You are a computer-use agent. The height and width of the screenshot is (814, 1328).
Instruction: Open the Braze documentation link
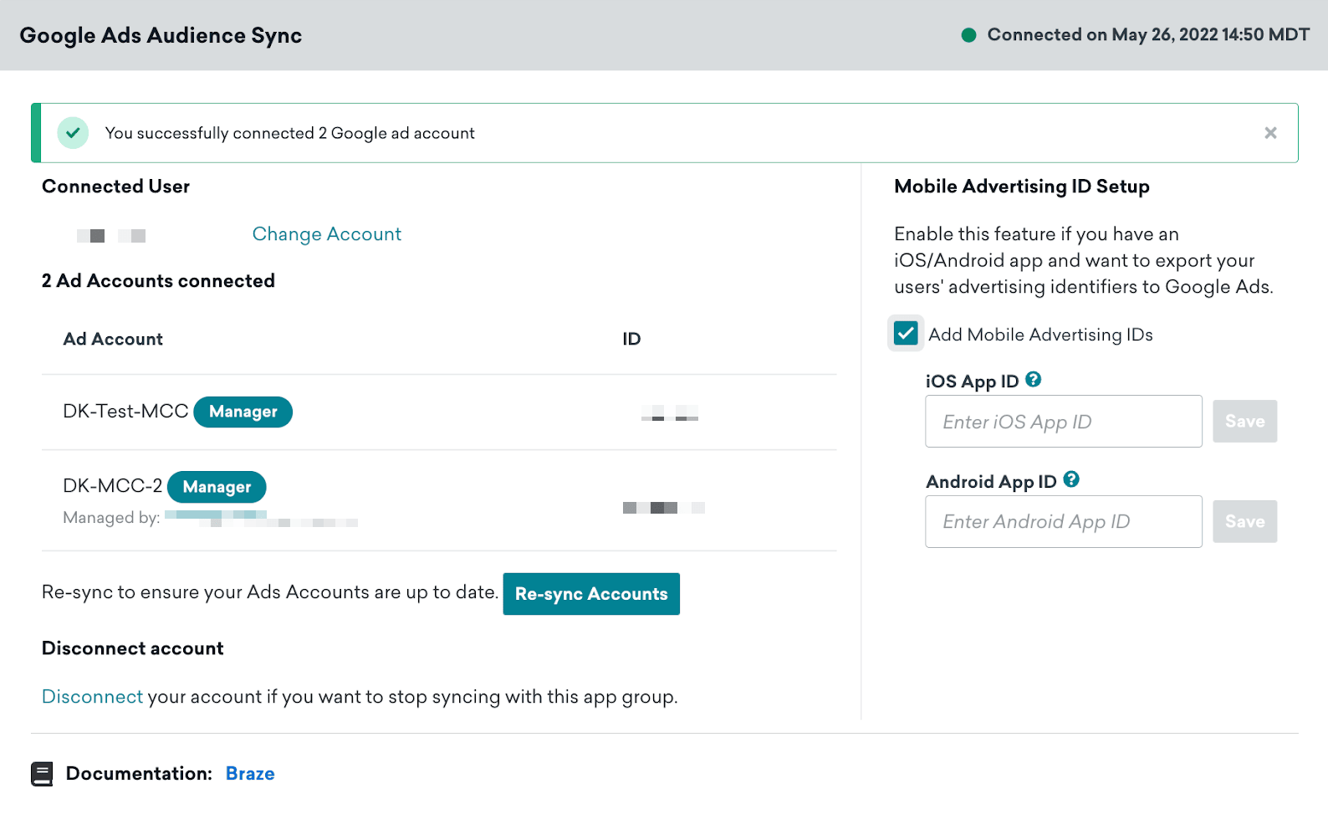pos(250,774)
